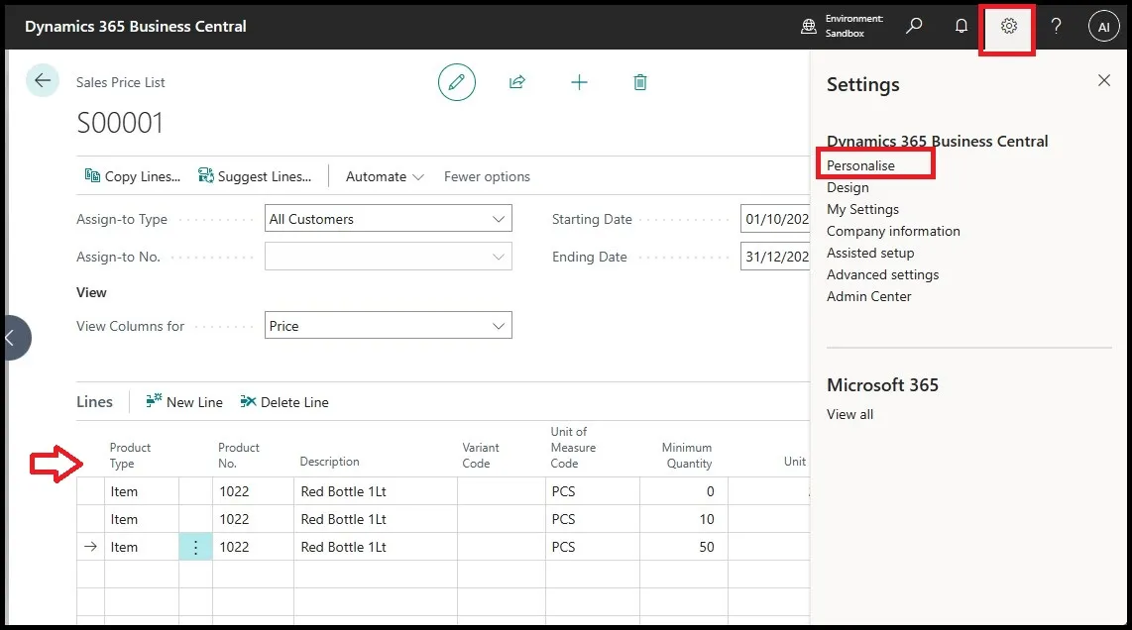Click the Product Type column header
The height and width of the screenshot is (630, 1132).
point(130,456)
